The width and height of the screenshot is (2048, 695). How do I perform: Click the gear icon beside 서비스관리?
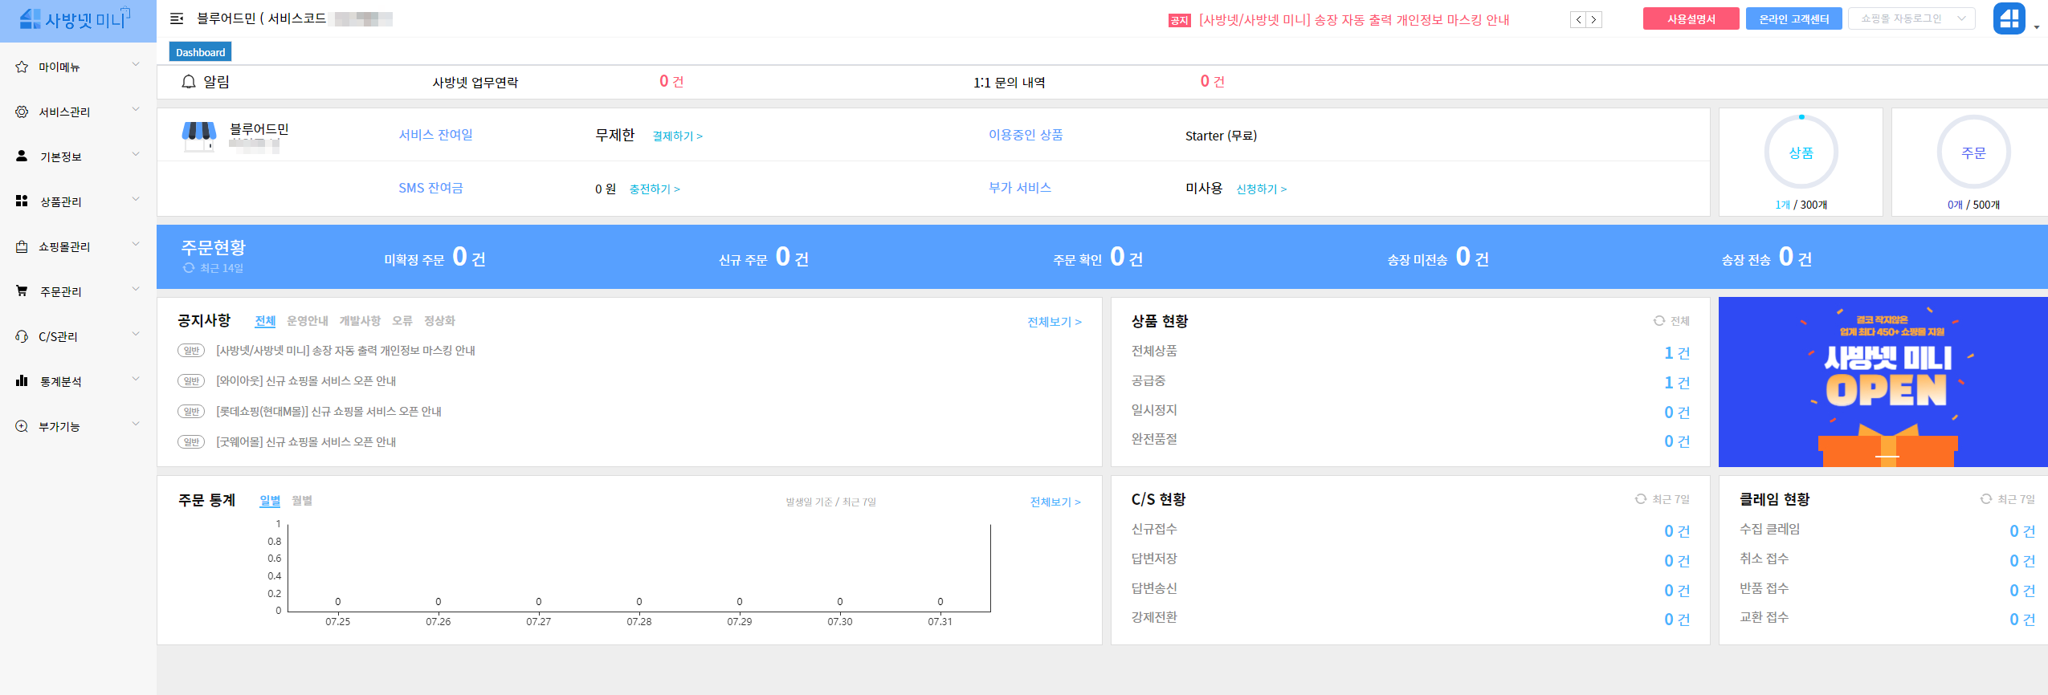point(22,112)
